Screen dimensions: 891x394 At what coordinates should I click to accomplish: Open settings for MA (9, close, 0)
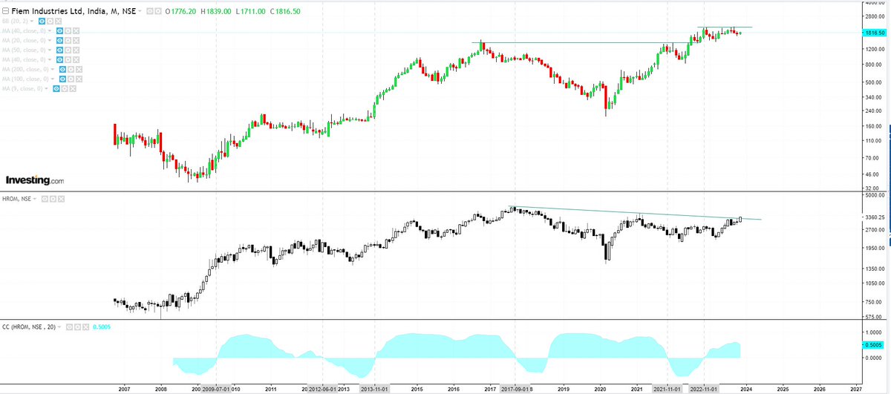65,89
